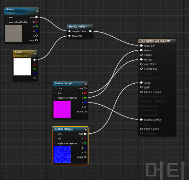Click RGB output pin on selected blue Texture Sample
The height and width of the screenshot is (180, 189).
(x=85, y=134)
